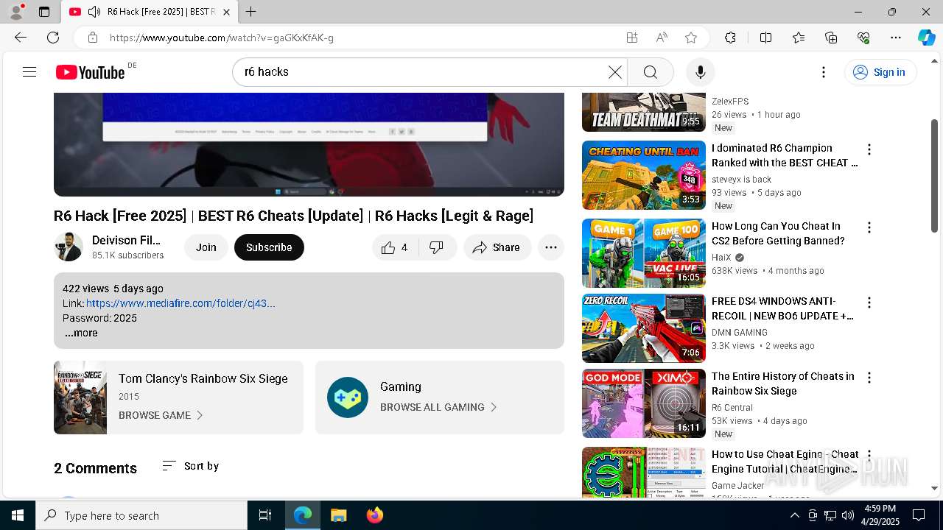Open the Windows Start menu
Screen dimensions: 943x530
coord(18,515)
